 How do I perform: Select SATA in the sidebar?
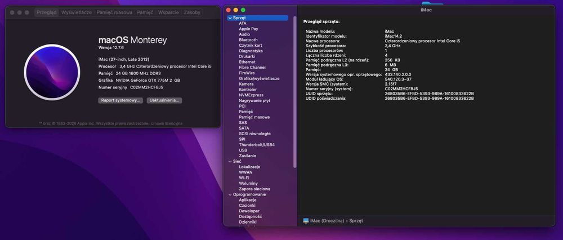pos(244,128)
